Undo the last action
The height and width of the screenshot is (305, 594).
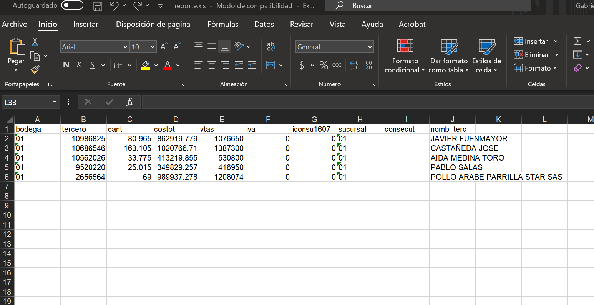(x=114, y=5)
